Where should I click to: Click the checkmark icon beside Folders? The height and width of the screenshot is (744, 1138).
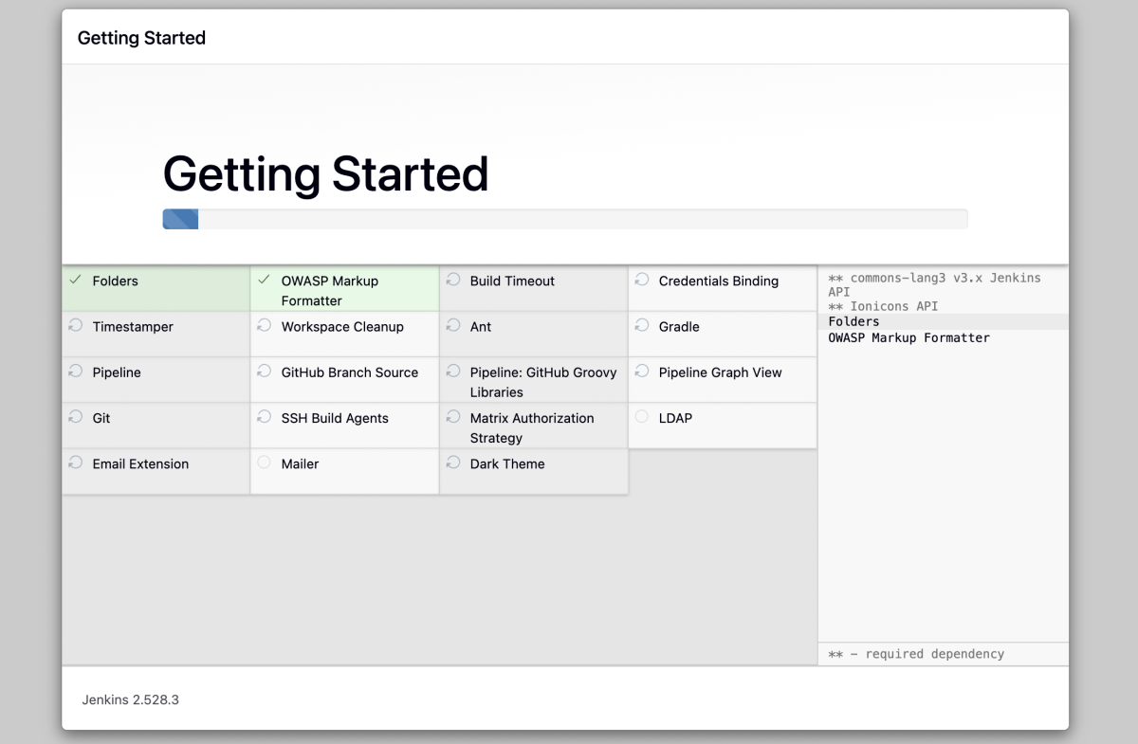point(75,281)
